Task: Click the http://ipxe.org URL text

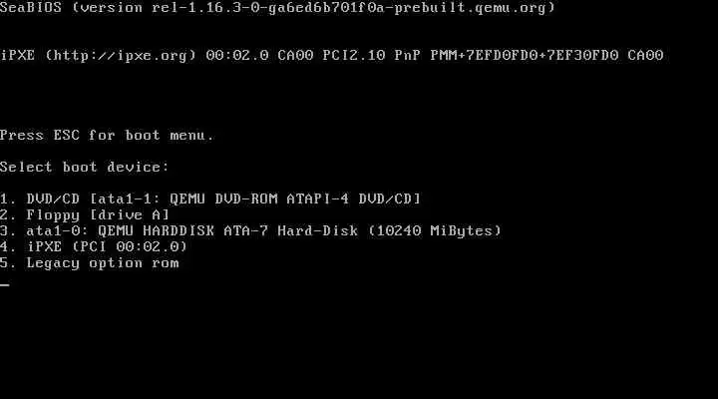Action: [x=121, y=56]
